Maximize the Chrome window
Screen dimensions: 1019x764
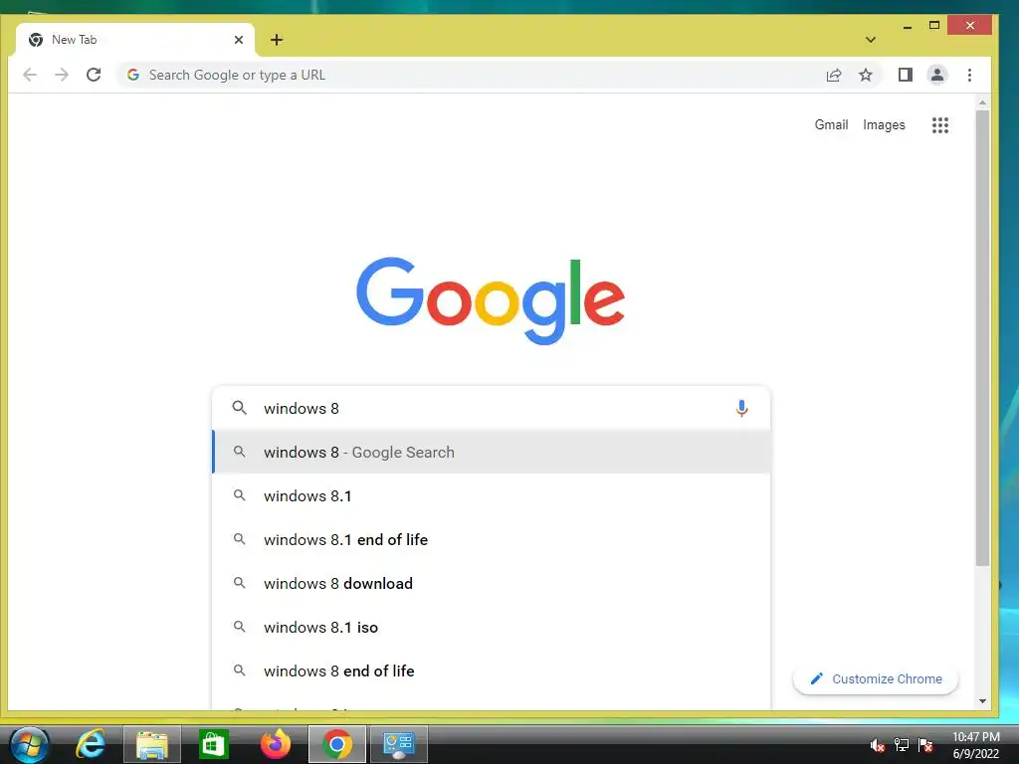[933, 25]
